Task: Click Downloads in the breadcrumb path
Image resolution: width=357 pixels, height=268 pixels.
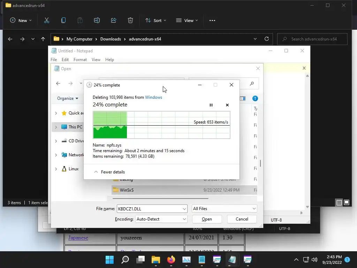Action: (111, 39)
